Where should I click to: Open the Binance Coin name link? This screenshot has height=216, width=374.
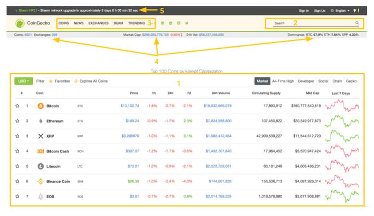point(58,182)
